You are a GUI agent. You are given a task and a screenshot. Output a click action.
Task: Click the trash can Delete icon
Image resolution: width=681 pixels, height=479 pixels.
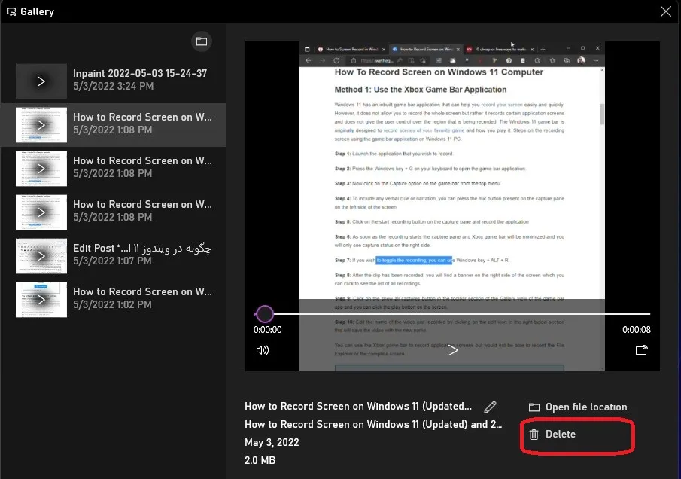pos(534,435)
